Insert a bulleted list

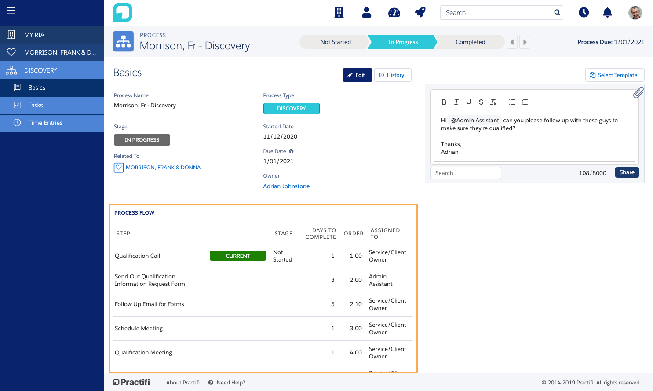(512, 102)
